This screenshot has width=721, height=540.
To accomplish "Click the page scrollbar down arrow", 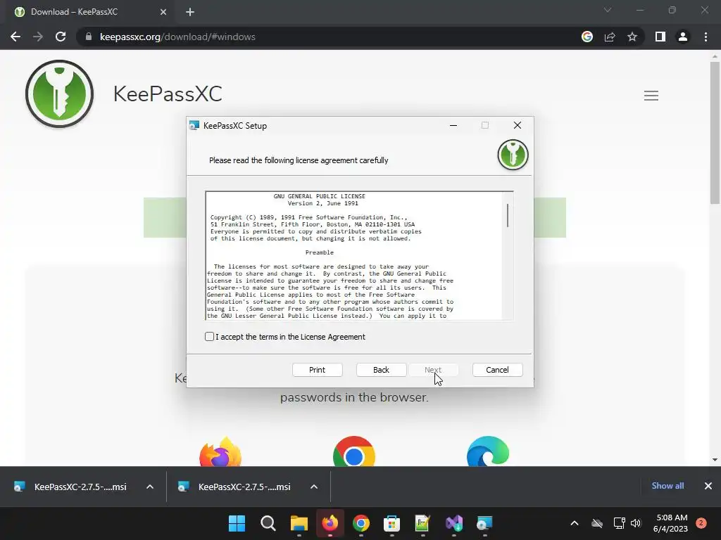I will 715,460.
